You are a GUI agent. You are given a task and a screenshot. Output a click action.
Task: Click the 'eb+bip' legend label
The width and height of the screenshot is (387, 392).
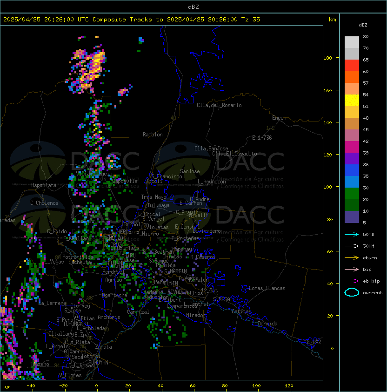point(371,281)
